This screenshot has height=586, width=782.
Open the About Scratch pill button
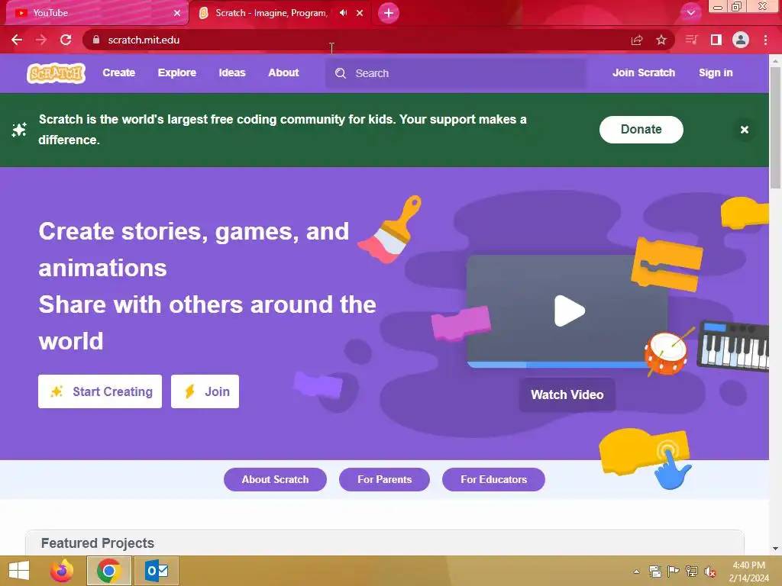pos(275,479)
